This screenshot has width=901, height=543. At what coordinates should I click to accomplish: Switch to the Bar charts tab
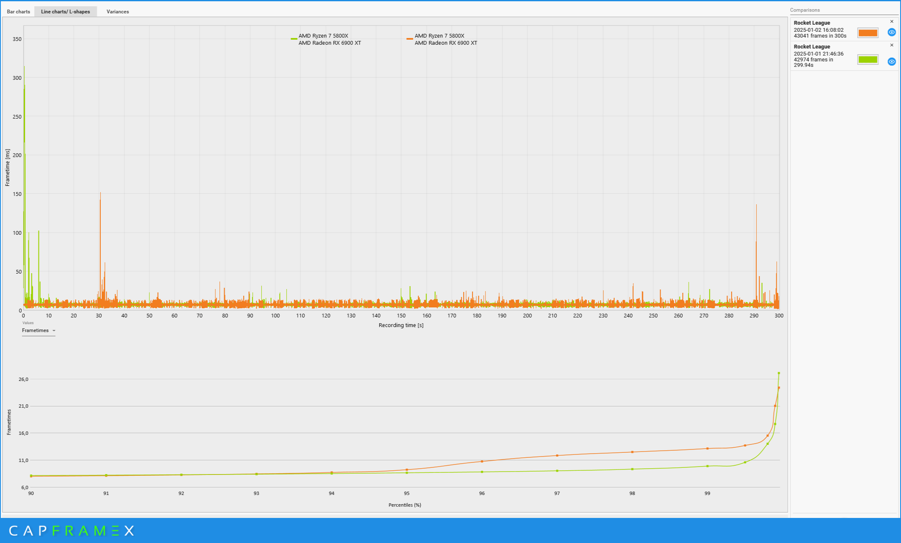(18, 12)
